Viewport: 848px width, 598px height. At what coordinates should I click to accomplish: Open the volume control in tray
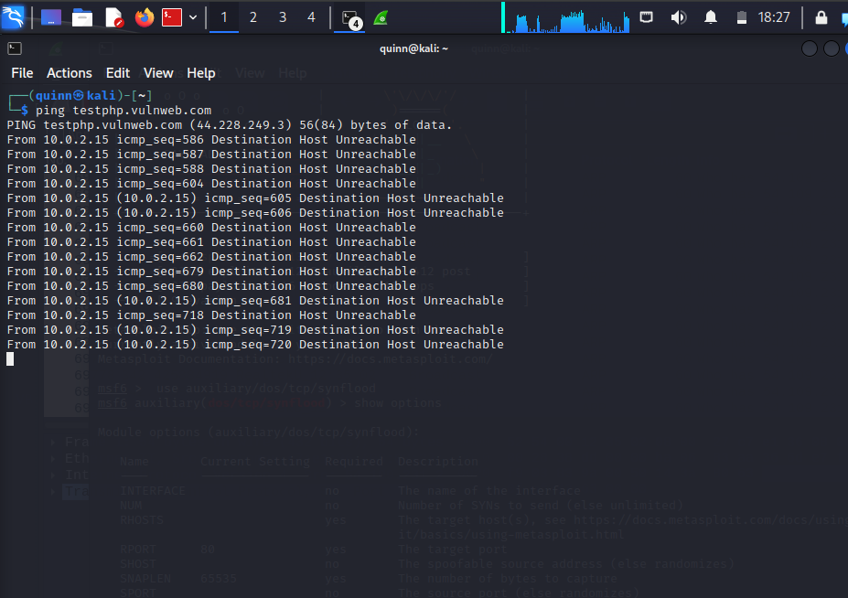pos(678,17)
